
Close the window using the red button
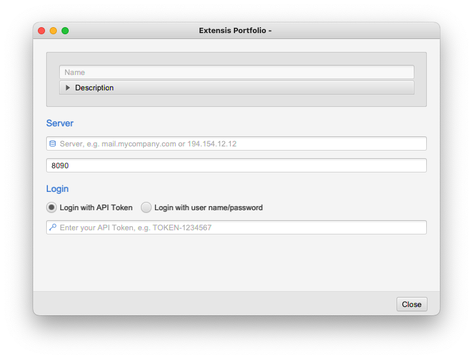(41, 31)
